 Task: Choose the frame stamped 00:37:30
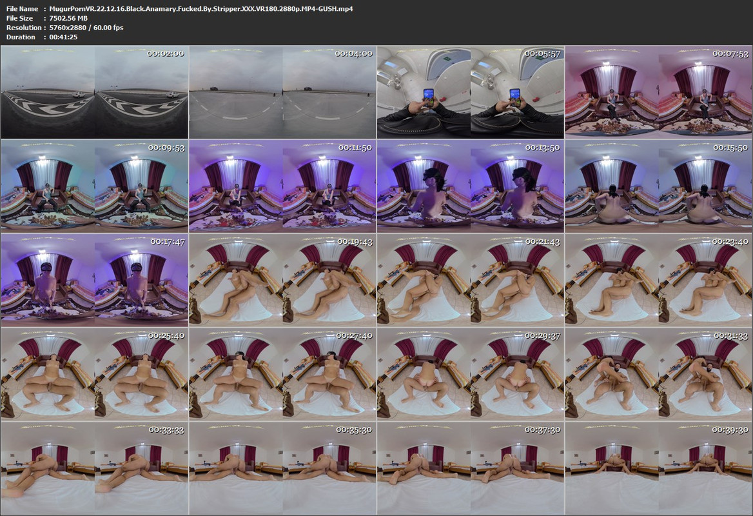pos(471,469)
